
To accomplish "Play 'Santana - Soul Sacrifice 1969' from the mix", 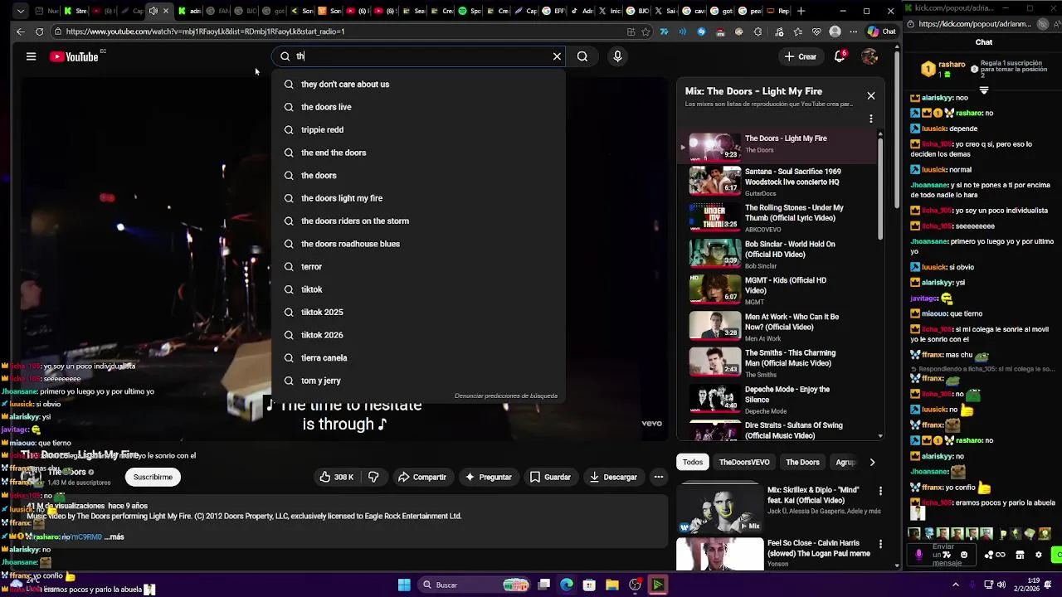I will coord(777,182).
